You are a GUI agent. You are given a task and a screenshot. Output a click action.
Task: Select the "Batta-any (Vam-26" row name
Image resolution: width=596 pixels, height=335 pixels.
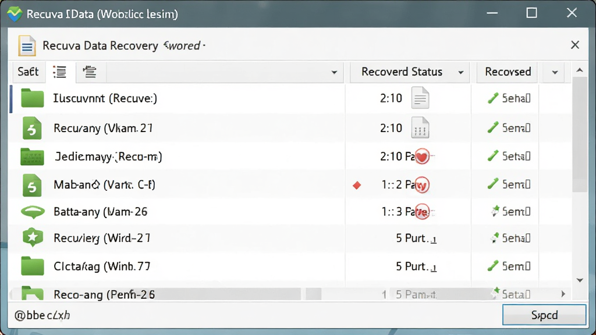tap(100, 212)
